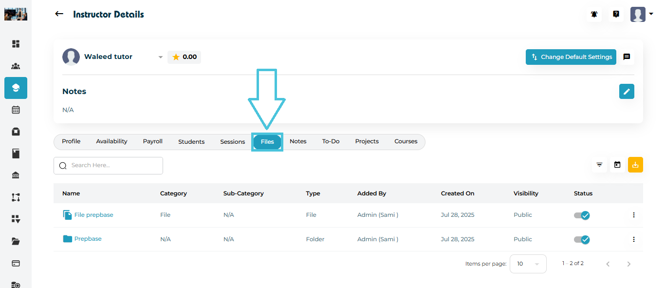The width and height of the screenshot is (665, 288).
Task: Click the yellow download export button
Action: 635,165
